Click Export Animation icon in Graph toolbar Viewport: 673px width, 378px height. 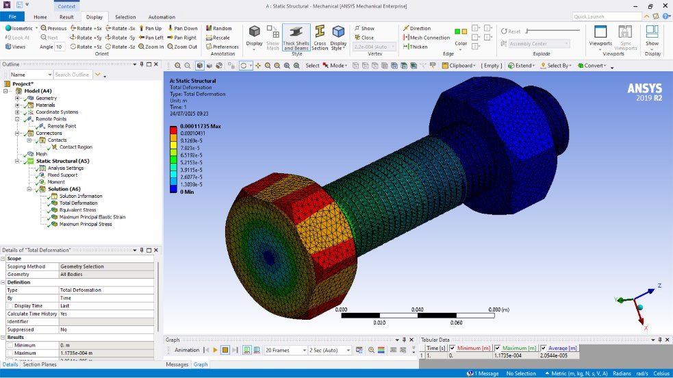(x=359, y=350)
